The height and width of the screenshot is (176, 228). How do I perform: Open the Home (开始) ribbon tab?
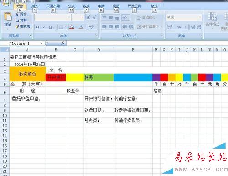(x=20, y=6)
